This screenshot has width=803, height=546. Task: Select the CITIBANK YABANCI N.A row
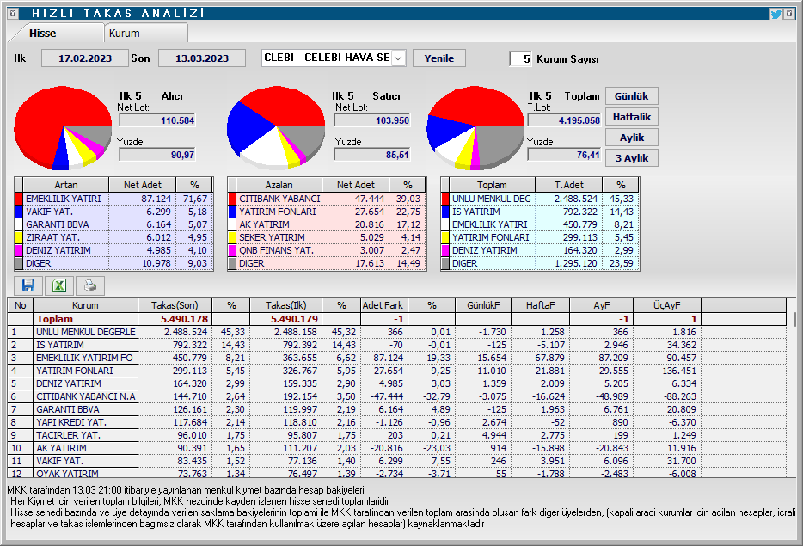tap(397, 396)
